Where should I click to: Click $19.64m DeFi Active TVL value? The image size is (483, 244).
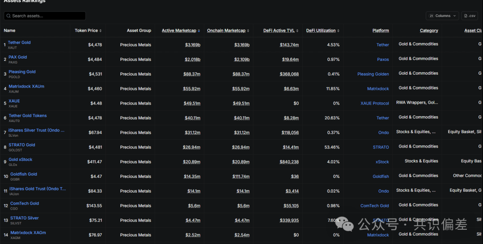click(291, 59)
